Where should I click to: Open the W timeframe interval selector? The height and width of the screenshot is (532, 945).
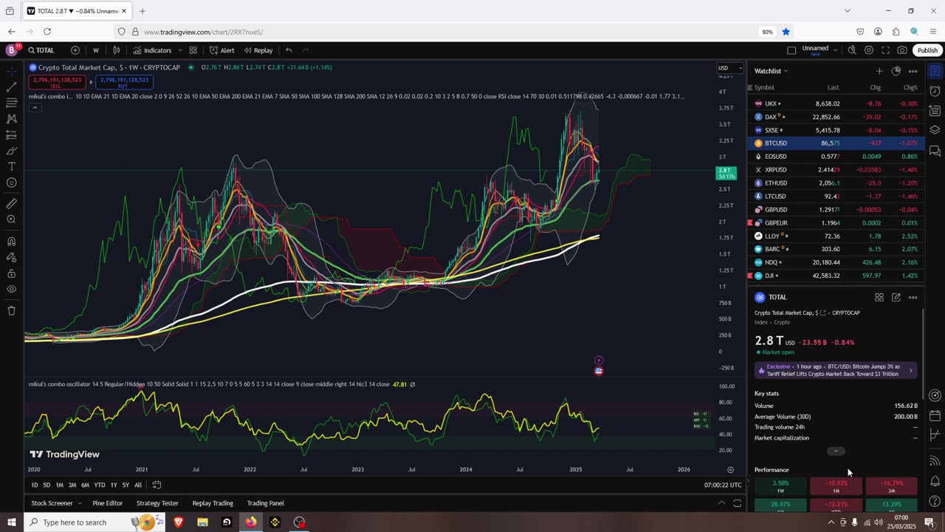pyautogui.click(x=96, y=50)
